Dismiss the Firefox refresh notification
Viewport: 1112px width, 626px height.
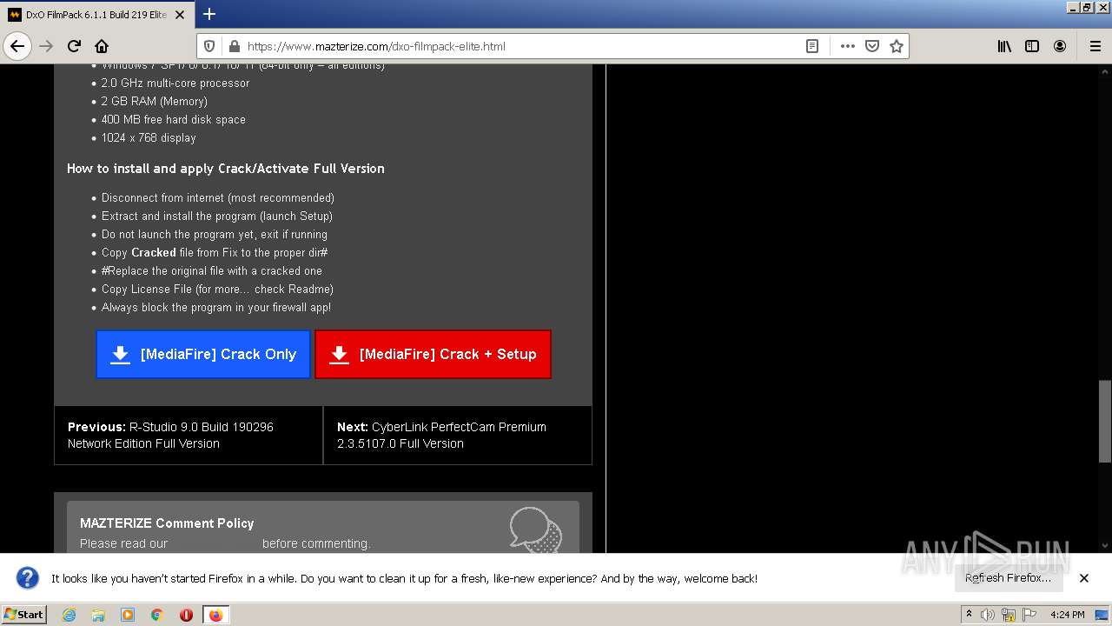1084,577
